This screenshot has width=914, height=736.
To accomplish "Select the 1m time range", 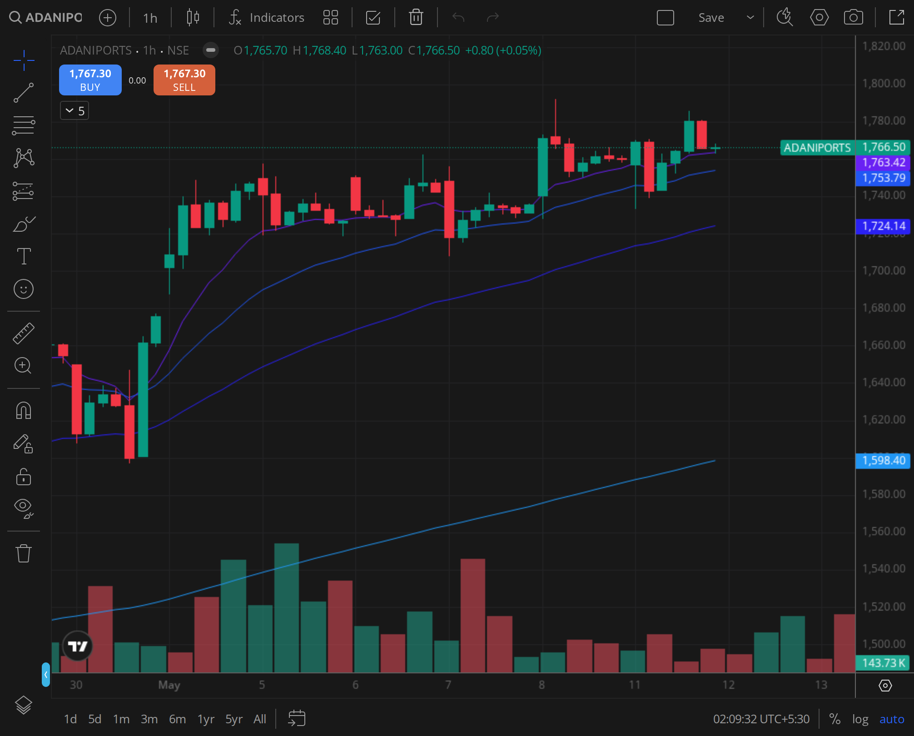I will (x=121, y=719).
